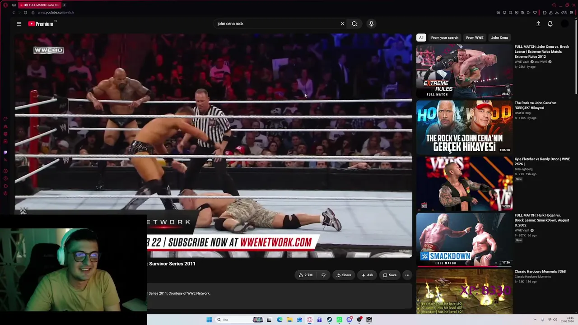578x325 pixels.
Task: Open more actions three-dot menu below video
Action: 407,275
